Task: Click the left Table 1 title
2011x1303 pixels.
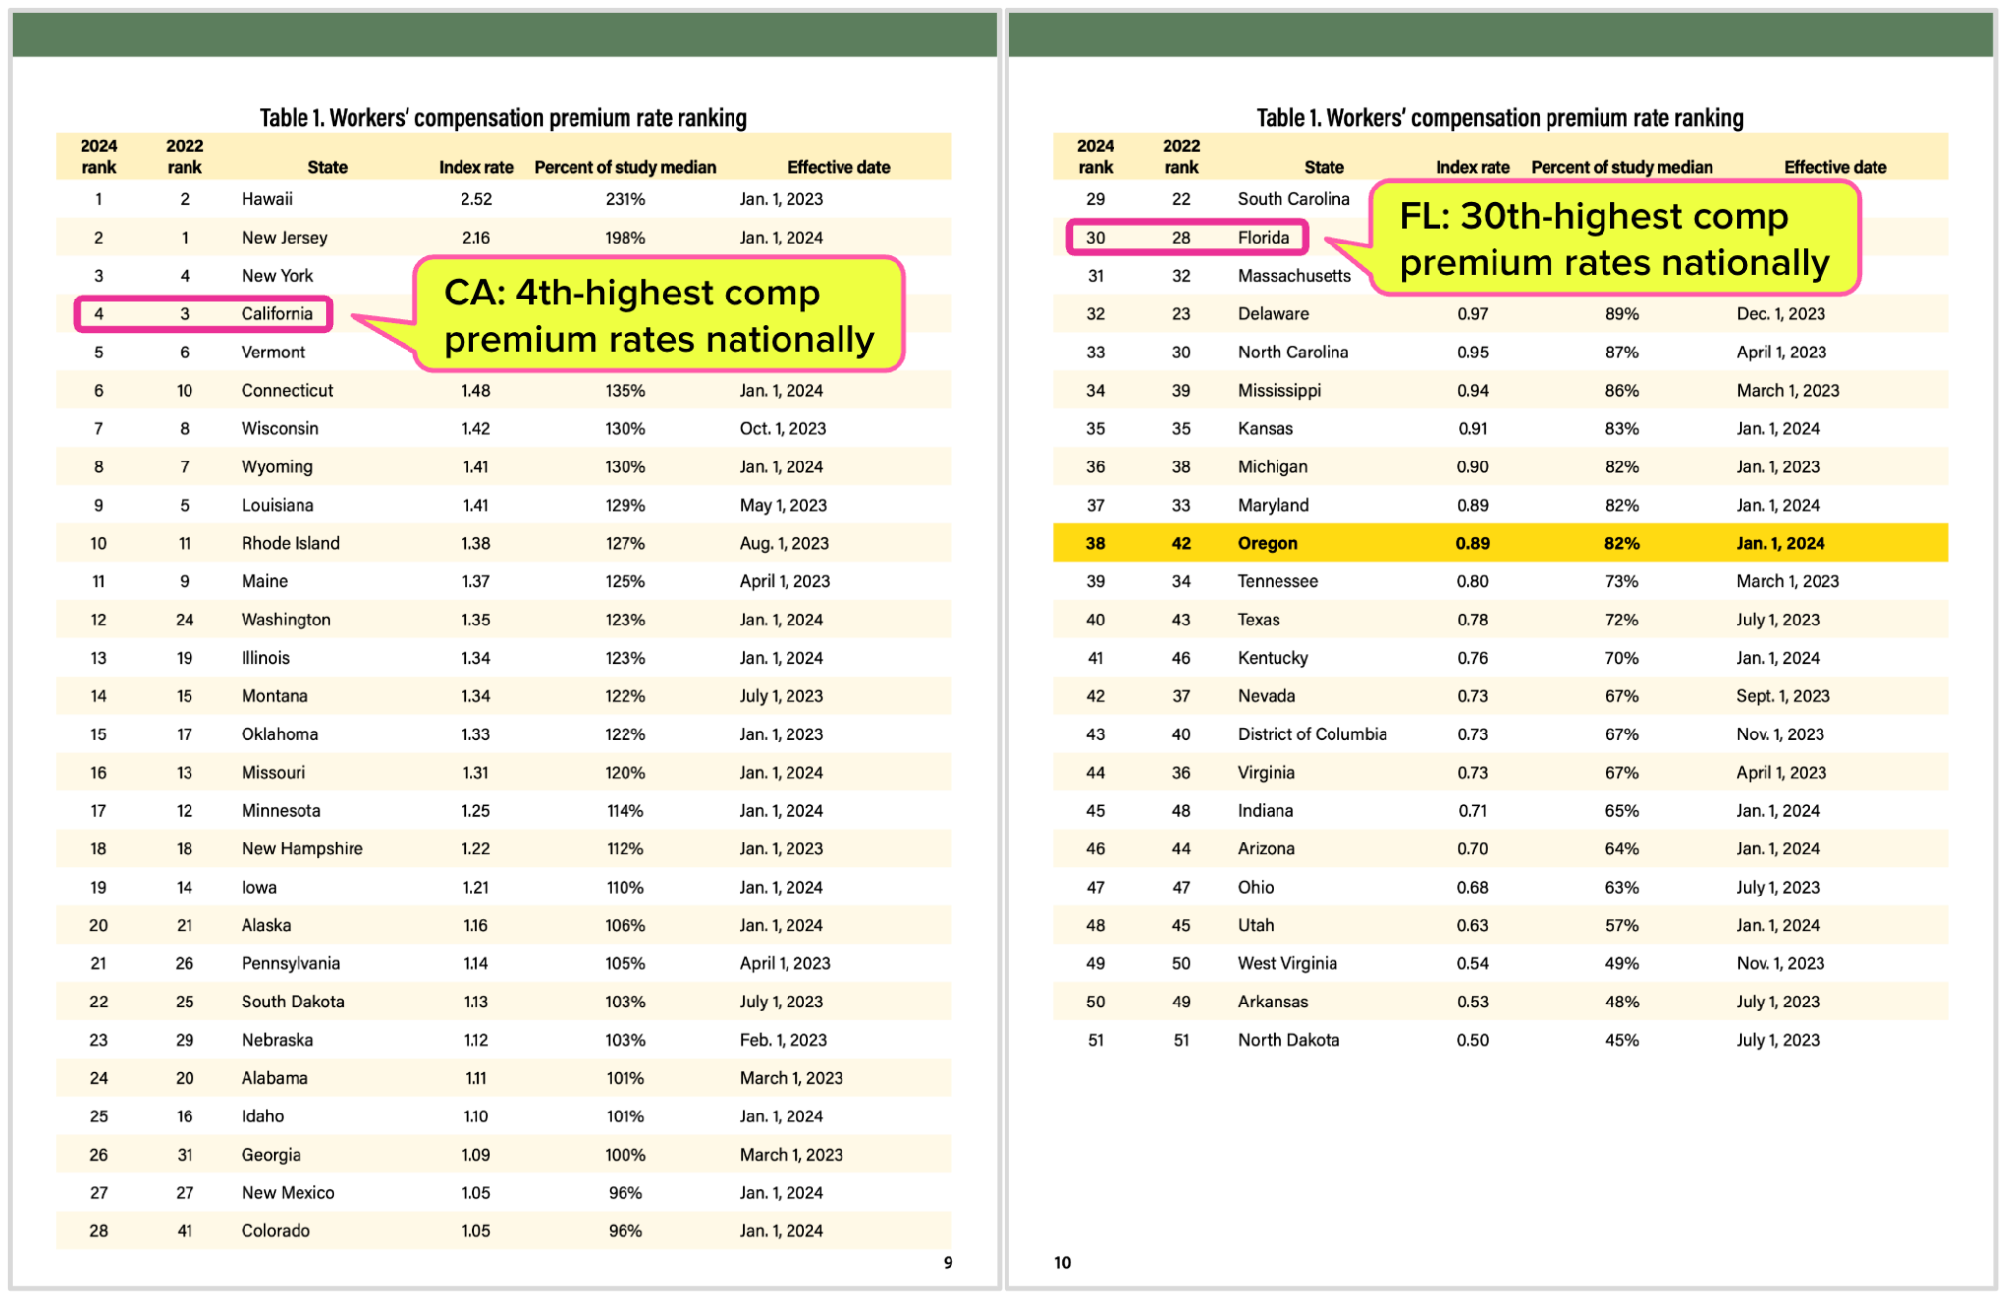Action: click(503, 118)
